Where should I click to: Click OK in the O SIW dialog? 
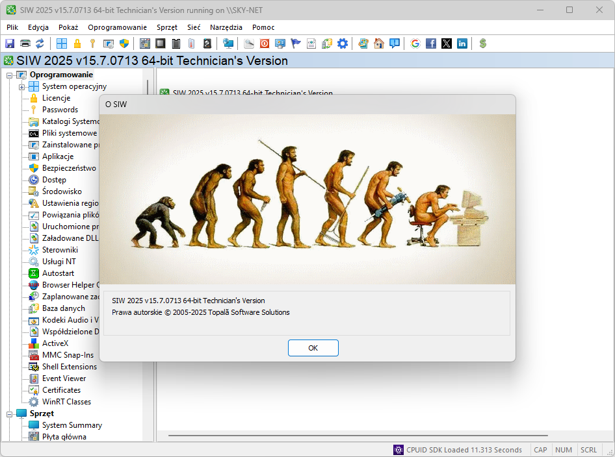[x=313, y=348]
